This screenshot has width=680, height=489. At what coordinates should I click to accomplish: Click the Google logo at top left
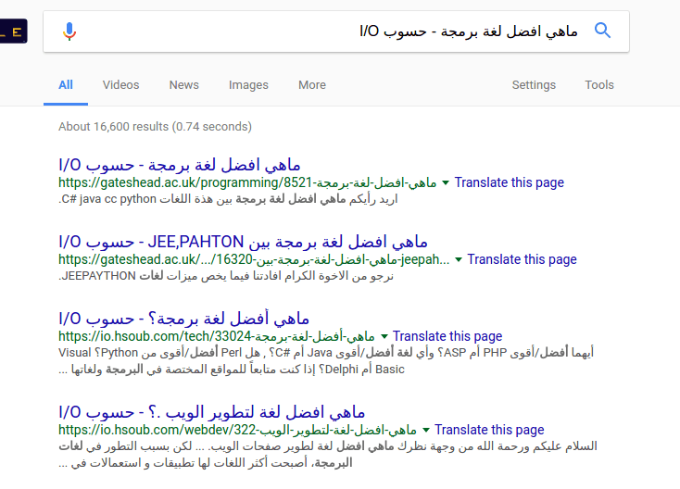point(13,31)
